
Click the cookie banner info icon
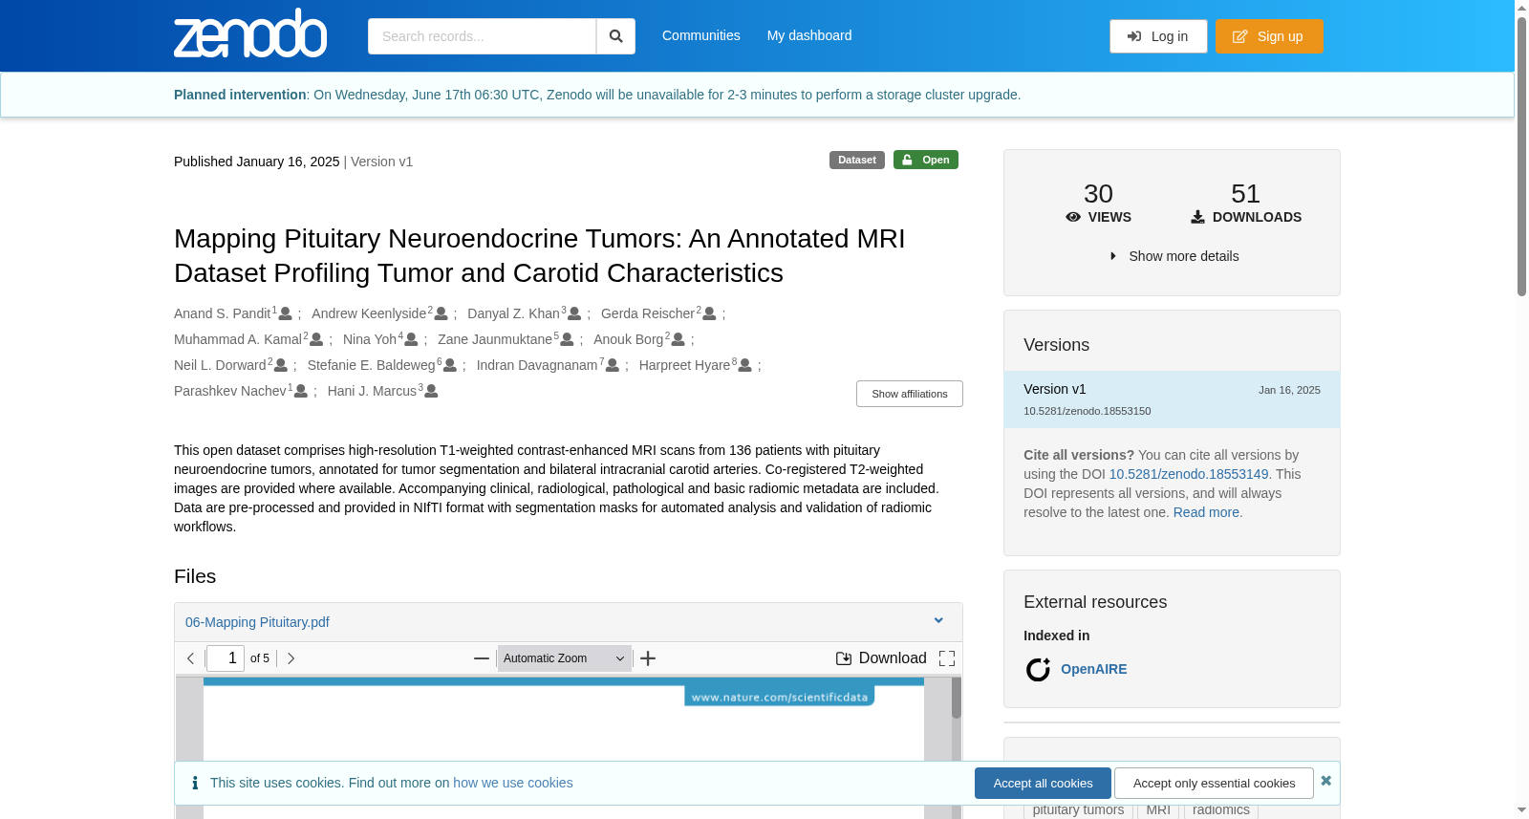(x=195, y=783)
